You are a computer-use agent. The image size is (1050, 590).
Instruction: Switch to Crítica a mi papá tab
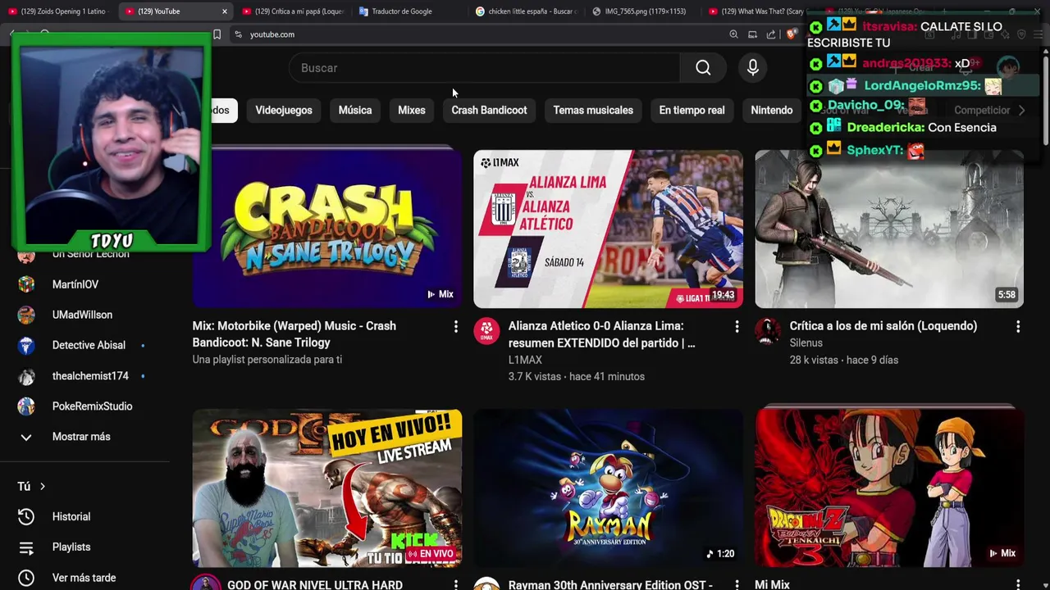click(294, 11)
